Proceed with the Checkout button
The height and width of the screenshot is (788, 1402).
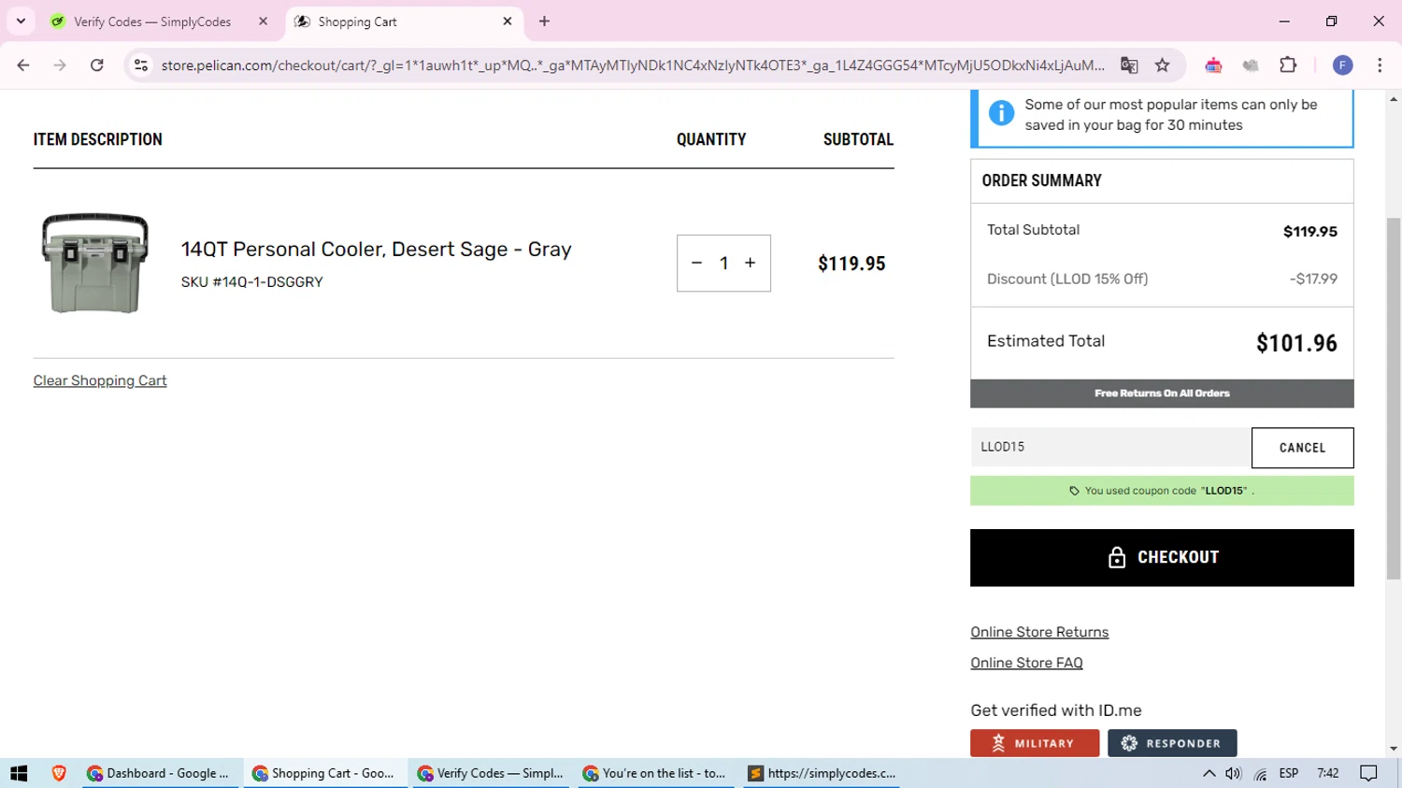(1162, 558)
